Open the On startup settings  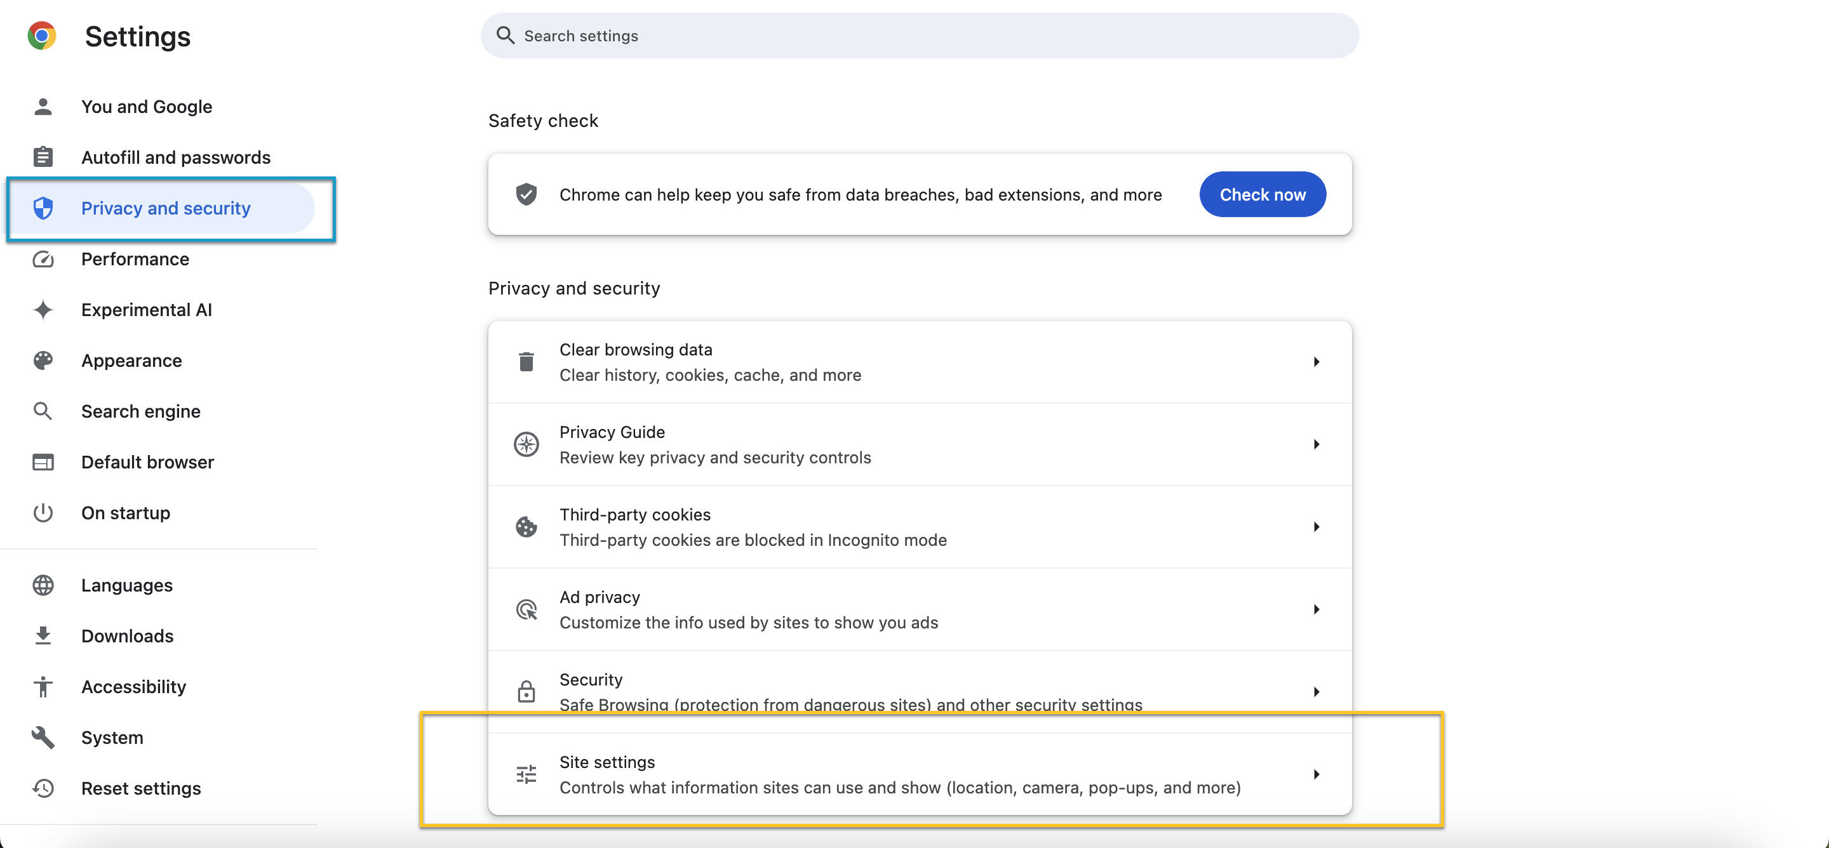(x=126, y=513)
